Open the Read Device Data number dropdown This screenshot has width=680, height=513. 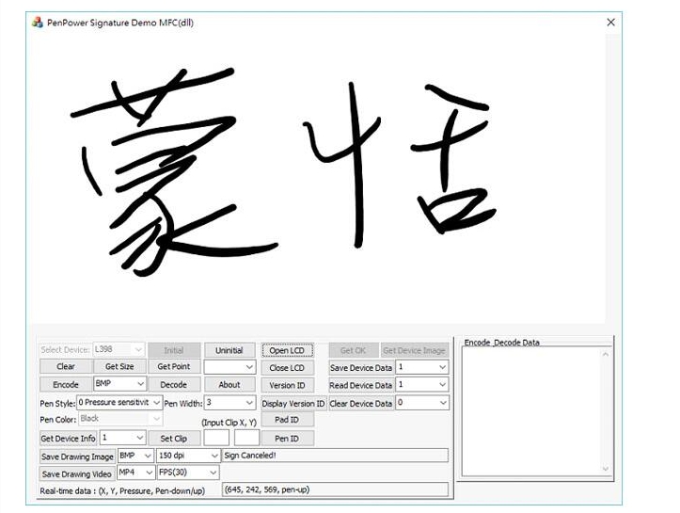coord(422,385)
